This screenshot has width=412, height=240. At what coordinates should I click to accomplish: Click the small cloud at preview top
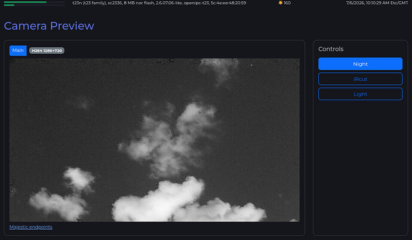tap(219, 70)
